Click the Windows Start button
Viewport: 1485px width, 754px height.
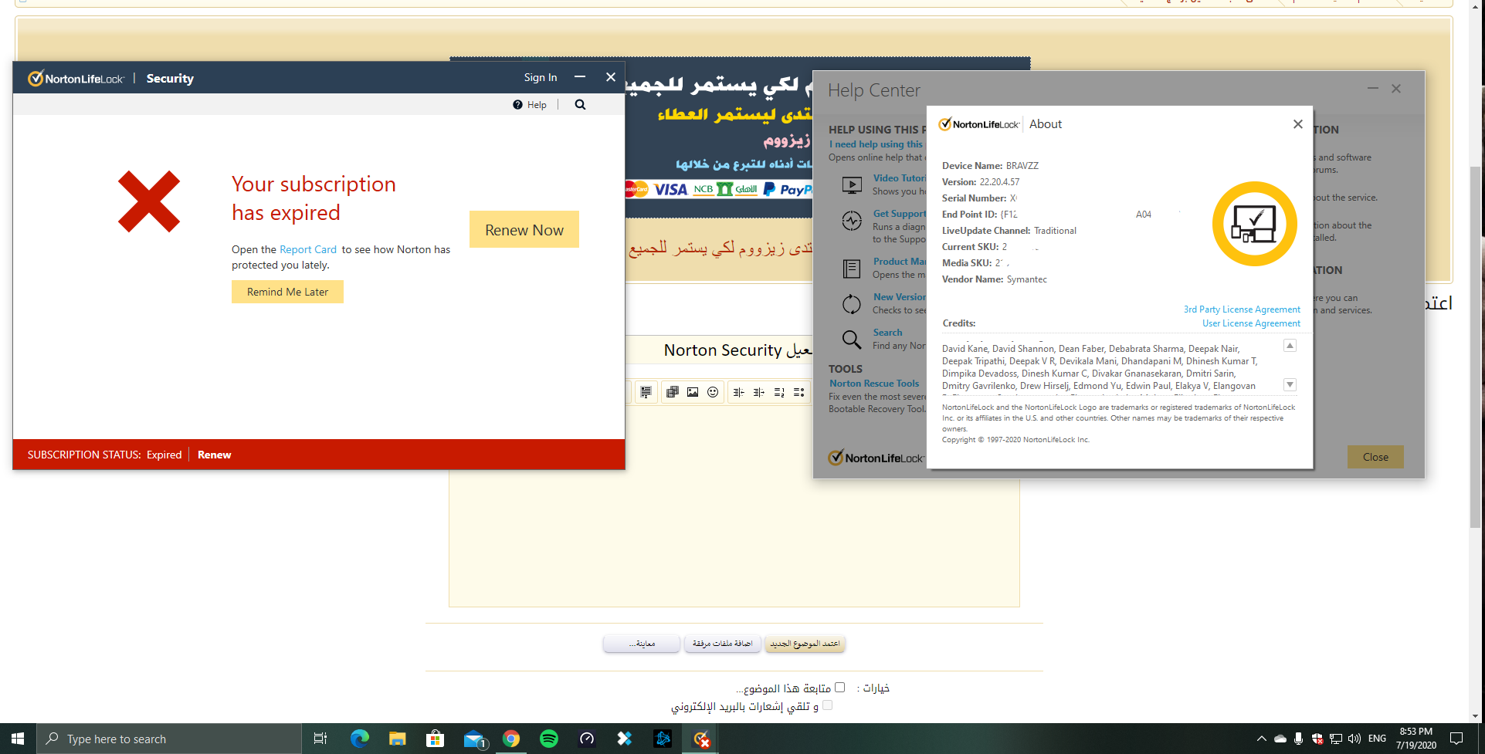(x=18, y=739)
